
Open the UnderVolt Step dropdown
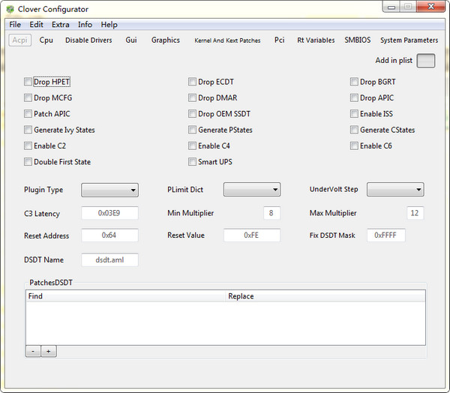coord(395,190)
